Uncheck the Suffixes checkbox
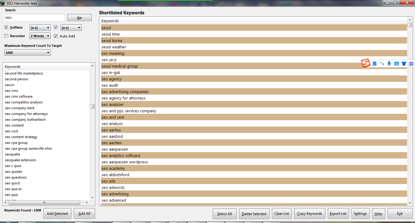This screenshot has width=415, height=223. (x=6, y=27)
